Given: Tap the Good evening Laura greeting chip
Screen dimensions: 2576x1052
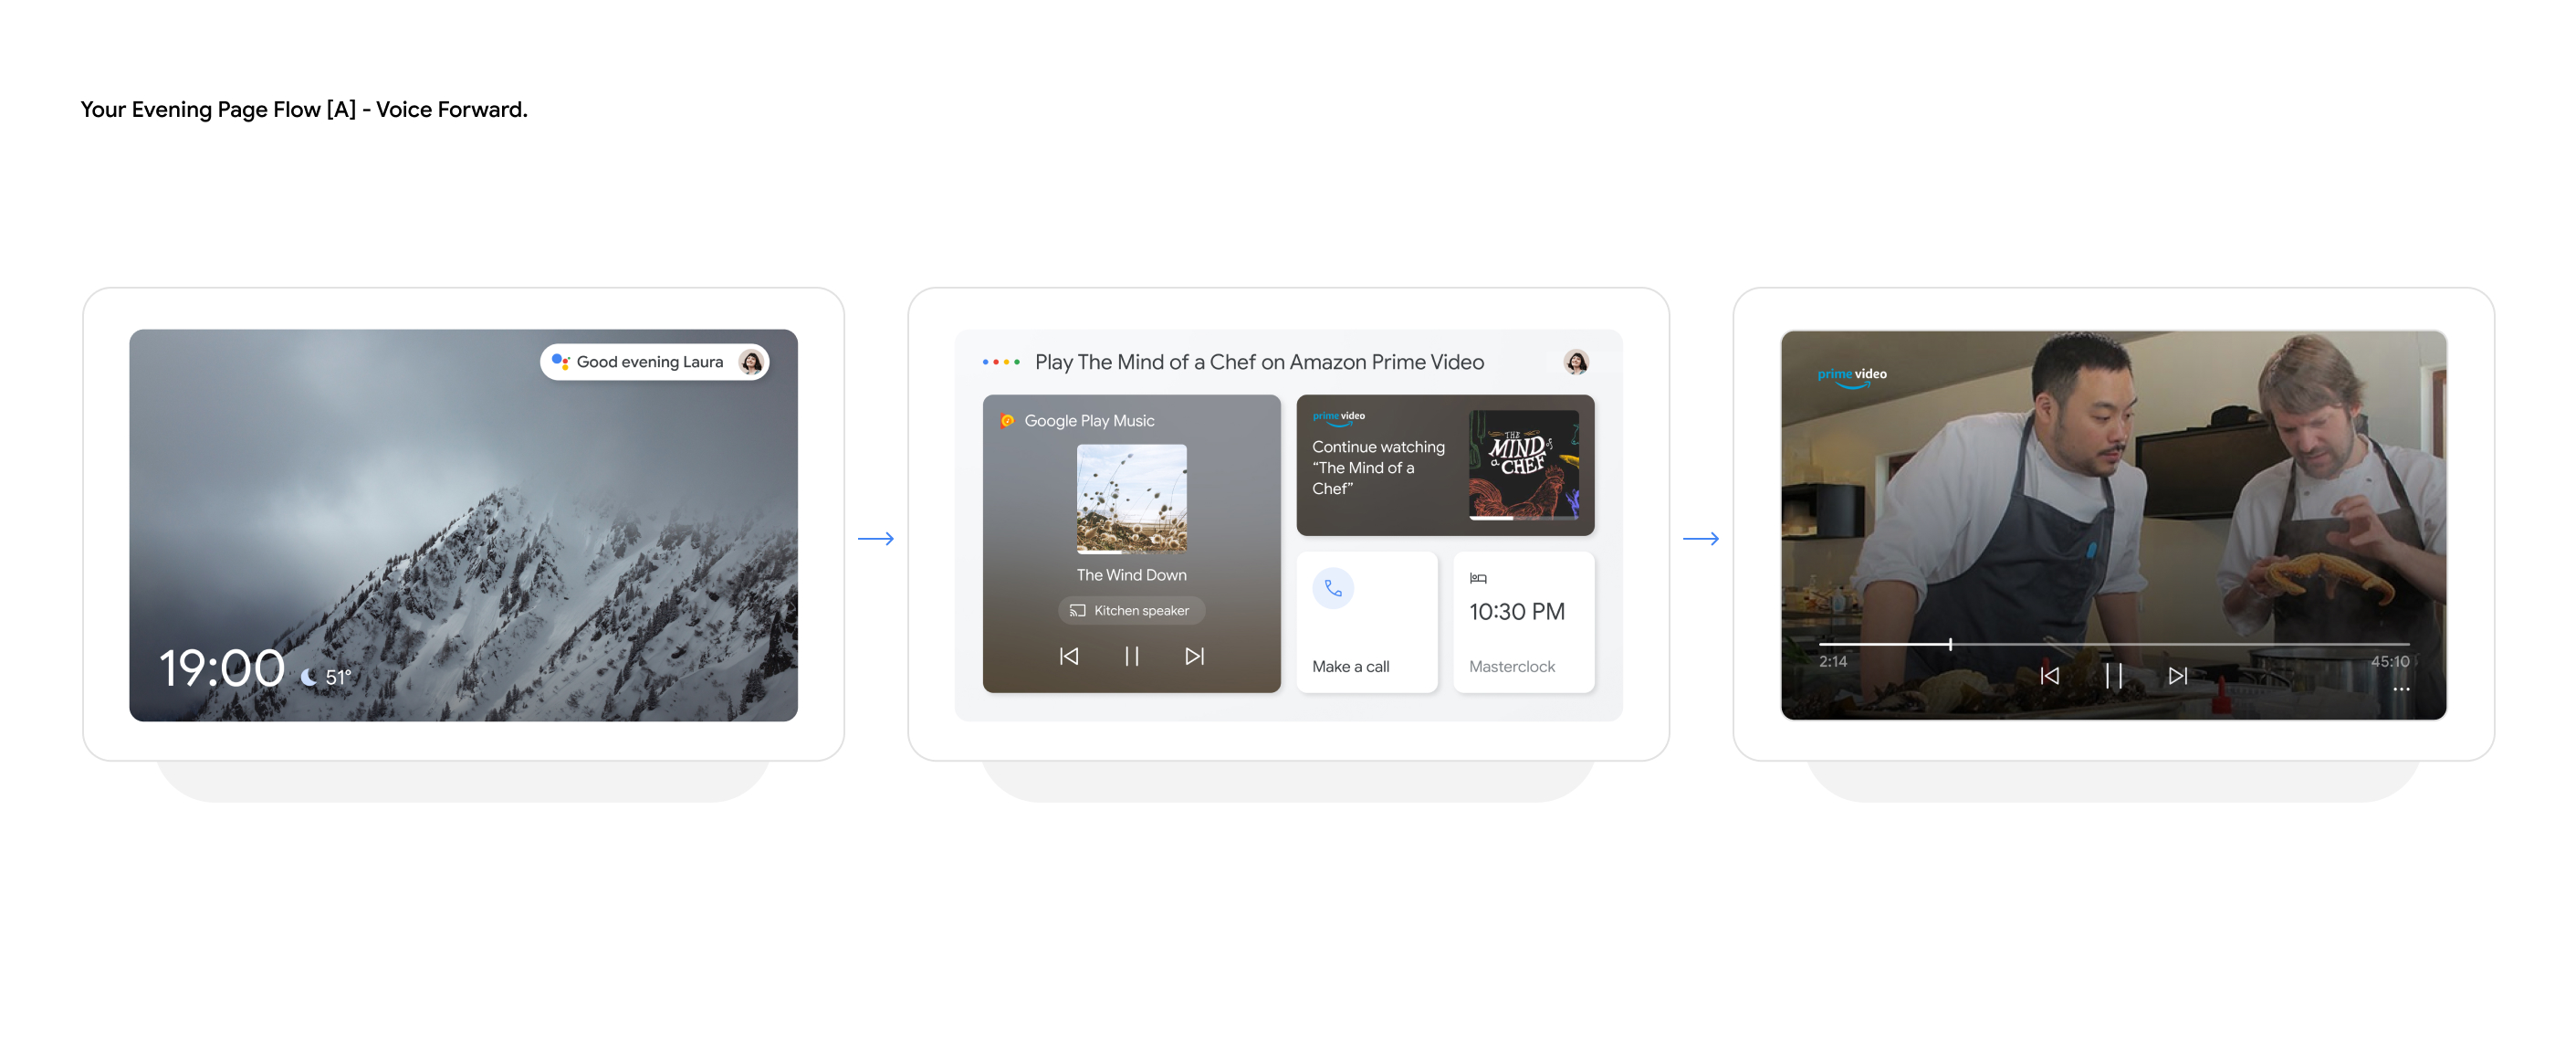Looking at the screenshot, I should pyautogui.click(x=648, y=362).
